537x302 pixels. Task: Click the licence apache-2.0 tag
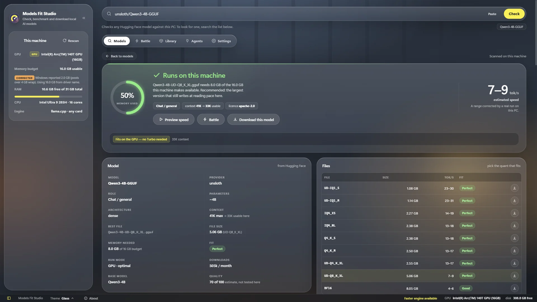click(242, 106)
